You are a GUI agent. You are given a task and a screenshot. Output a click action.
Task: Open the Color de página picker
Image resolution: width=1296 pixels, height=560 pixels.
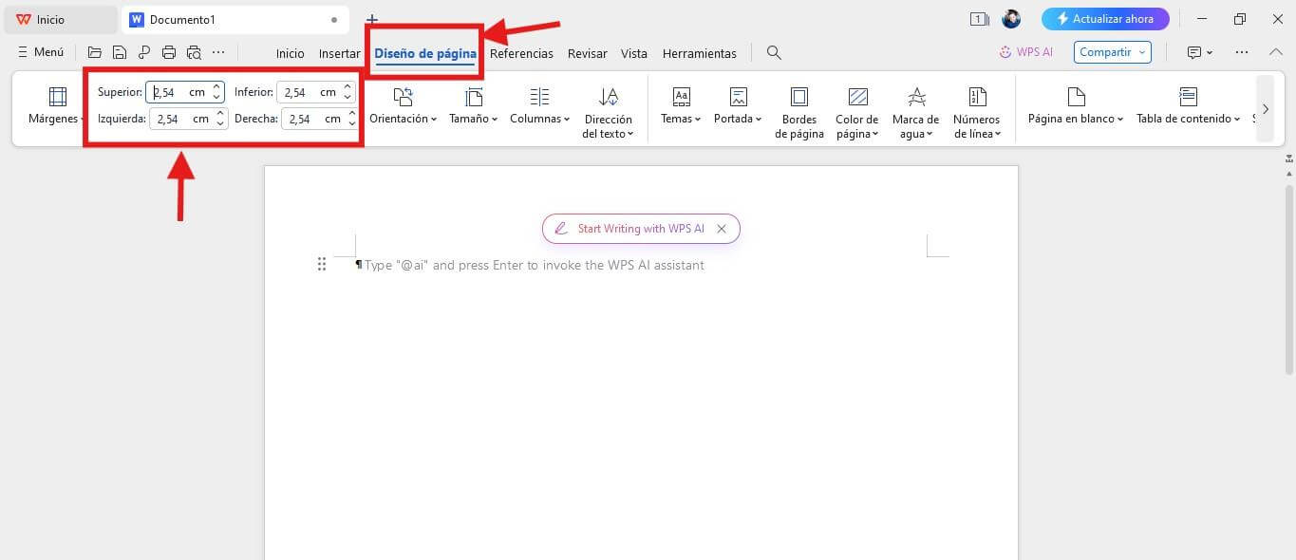(856, 106)
